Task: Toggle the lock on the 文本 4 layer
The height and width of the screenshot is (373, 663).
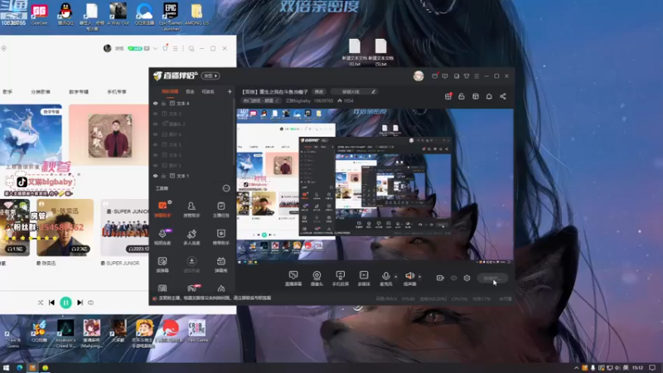Action: tap(163, 103)
